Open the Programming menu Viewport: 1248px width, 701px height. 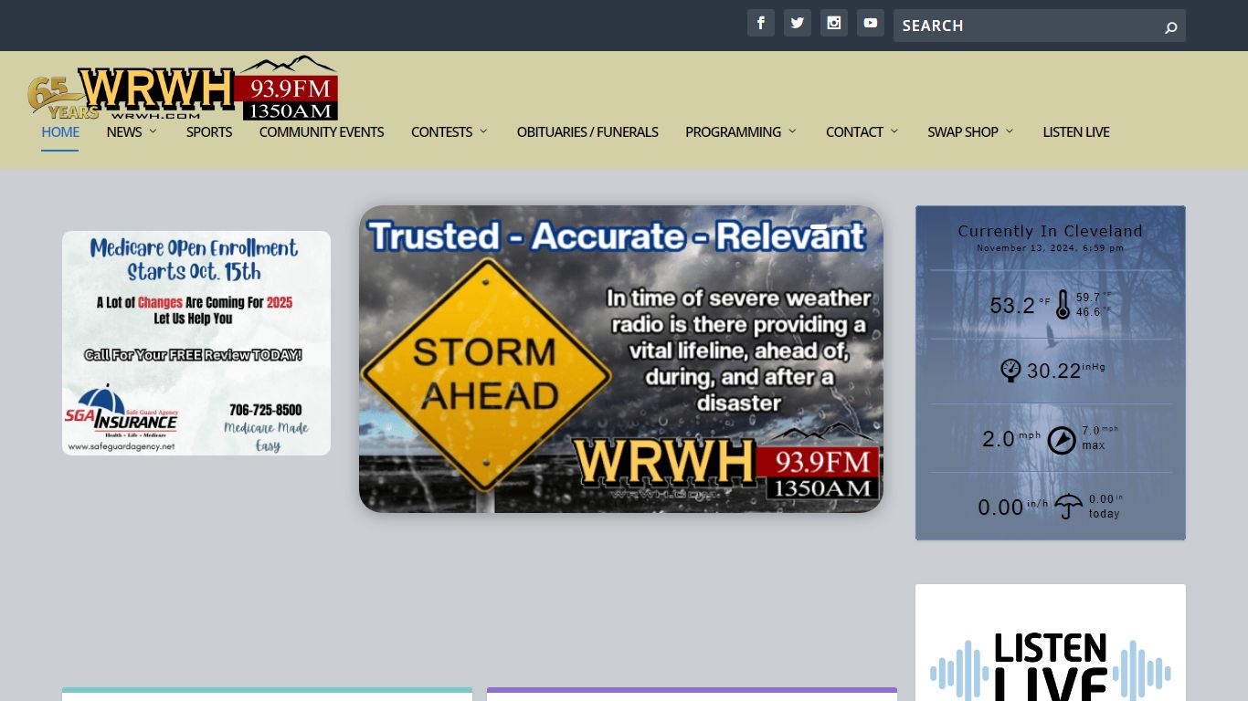[x=734, y=131]
